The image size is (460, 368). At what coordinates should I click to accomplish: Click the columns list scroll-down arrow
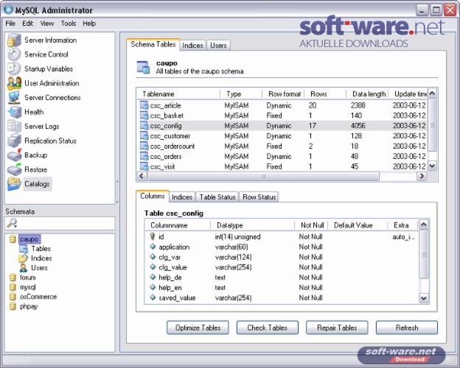[424, 298]
